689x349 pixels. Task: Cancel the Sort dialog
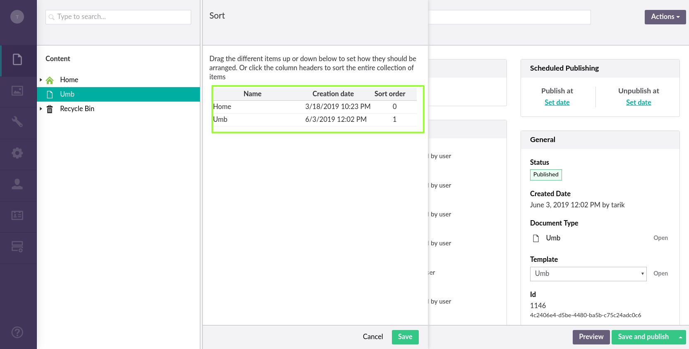pos(372,337)
